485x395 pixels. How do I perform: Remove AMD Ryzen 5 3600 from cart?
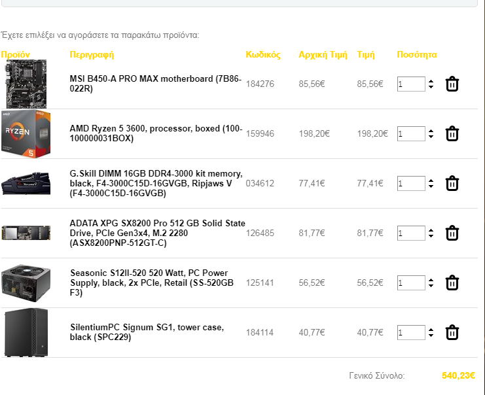(x=452, y=134)
